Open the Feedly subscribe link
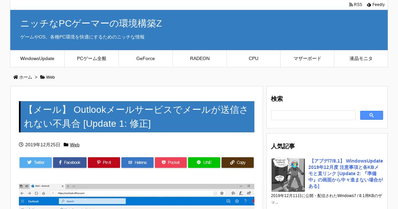Viewport: 398px width, 209px height. tap(376, 5)
